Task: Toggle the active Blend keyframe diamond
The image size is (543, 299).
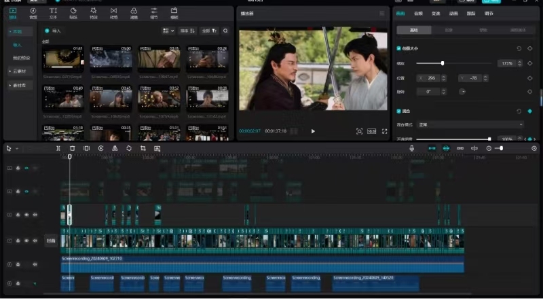Action: pyautogui.click(x=530, y=111)
